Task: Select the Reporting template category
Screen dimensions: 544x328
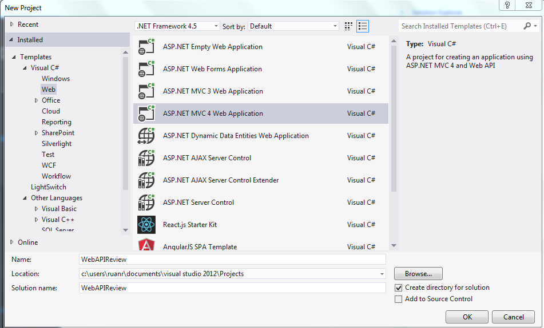Action: pos(57,122)
